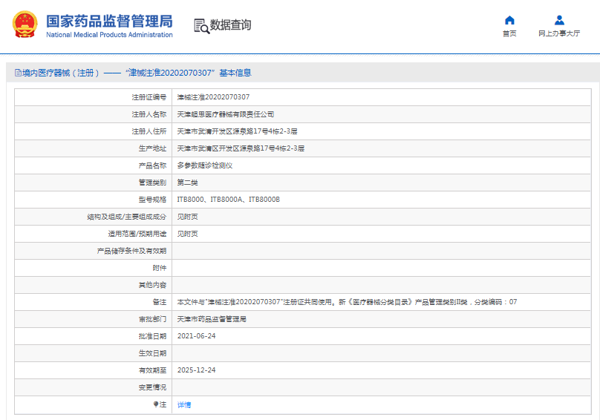The width and height of the screenshot is (600, 420).
Task: Click the 管理类别 label
Action: pos(153,183)
